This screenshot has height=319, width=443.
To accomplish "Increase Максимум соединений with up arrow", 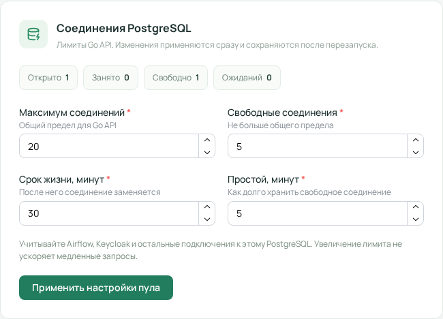I will tap(207, 140).
